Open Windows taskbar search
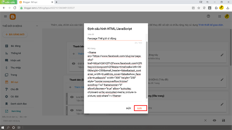The width and height of the screenshot is (232, 130). (8, 127)
